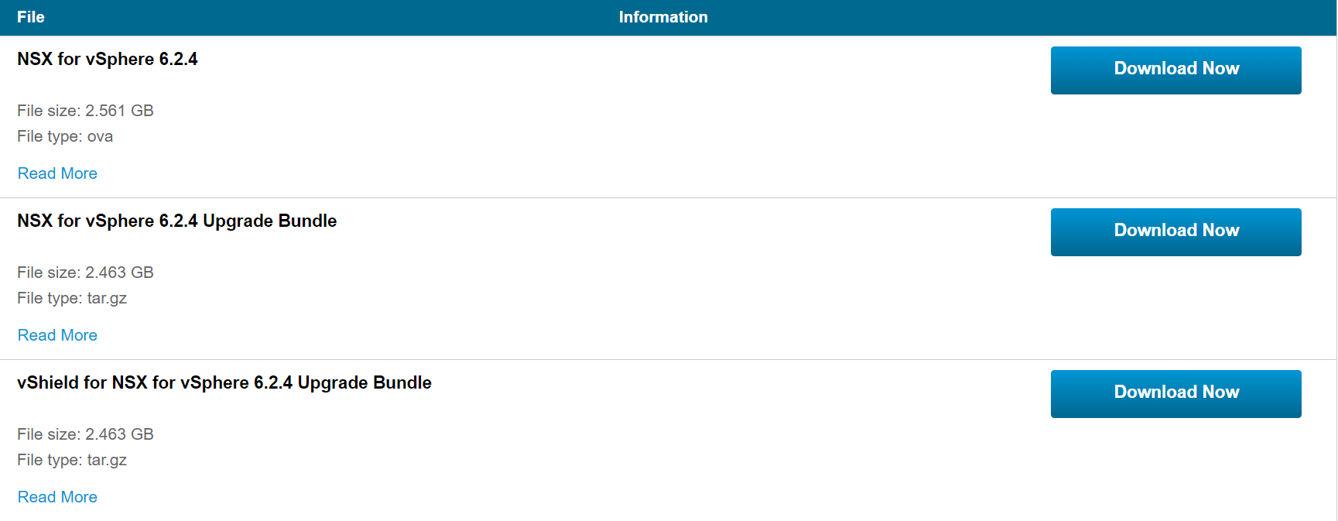Screen dimensions: 1338x521
Task: Download NSX for vSphere 6.2.4 ova file
Action: click(x=1175, y=70)
